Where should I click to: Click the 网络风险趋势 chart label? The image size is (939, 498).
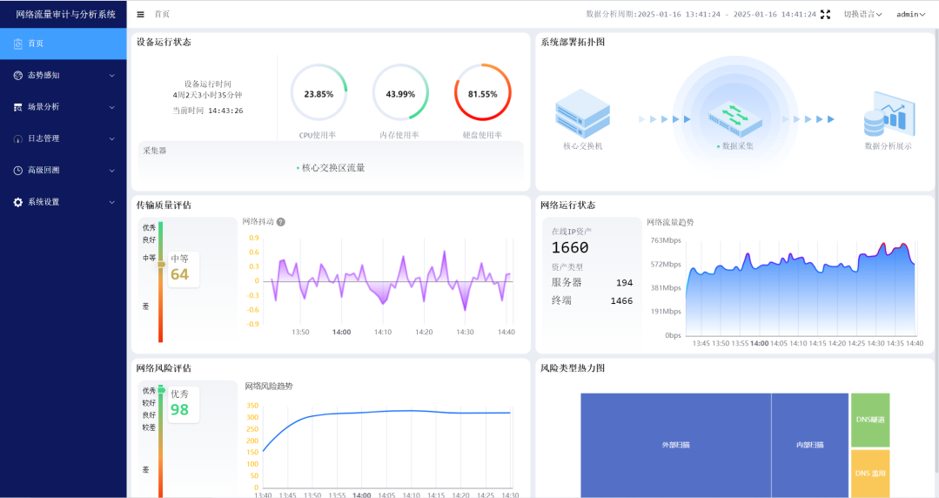tap(269, 387)
